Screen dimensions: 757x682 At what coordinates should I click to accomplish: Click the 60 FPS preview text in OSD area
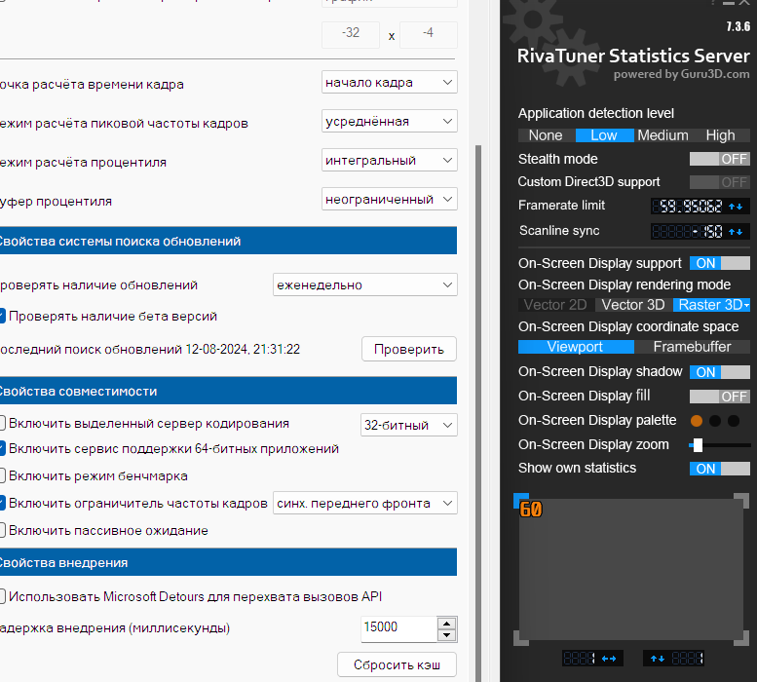point(531,510)
